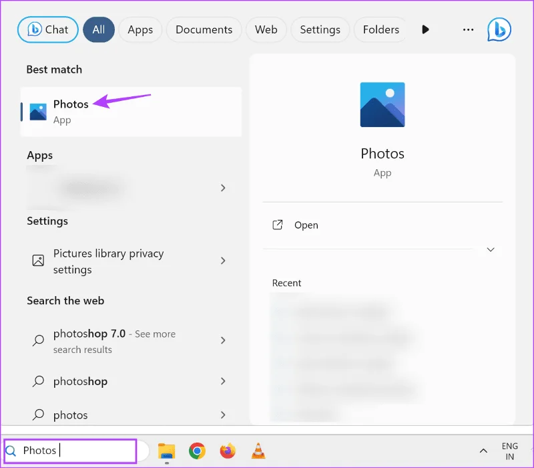Expand the blurred Apps result chevron

[x=223, y=188]
